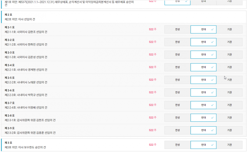247x152 pixels.
Task: Select 기권 for 제2-6호 박학규 선임
Action: click(x=229, y=92)
